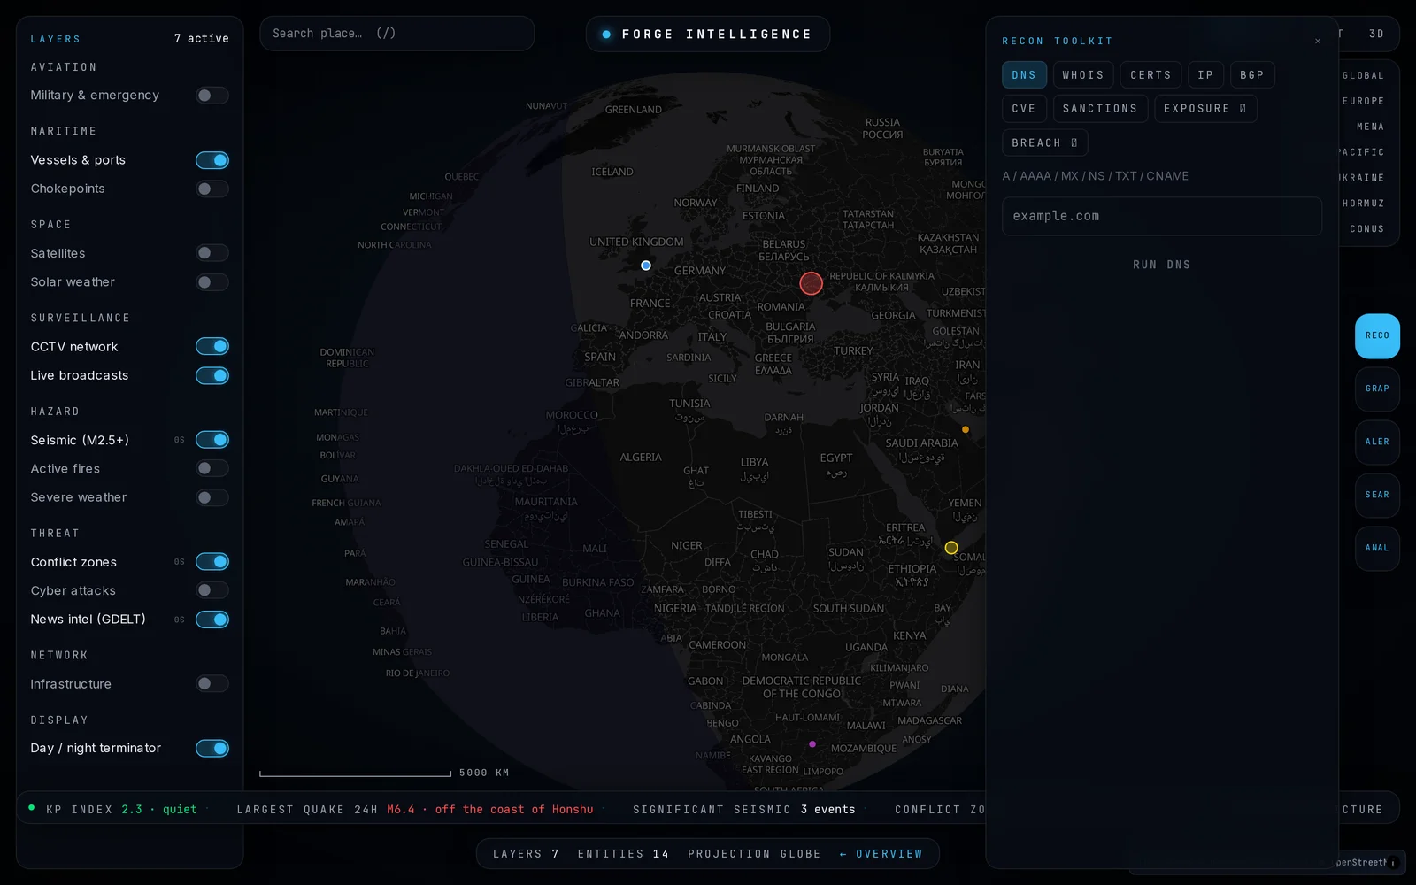Image resolution: width=1416 pixels, height=885 pixels.
Task: Jump to the CONUS region preset
Action: tap(1366, 229)
